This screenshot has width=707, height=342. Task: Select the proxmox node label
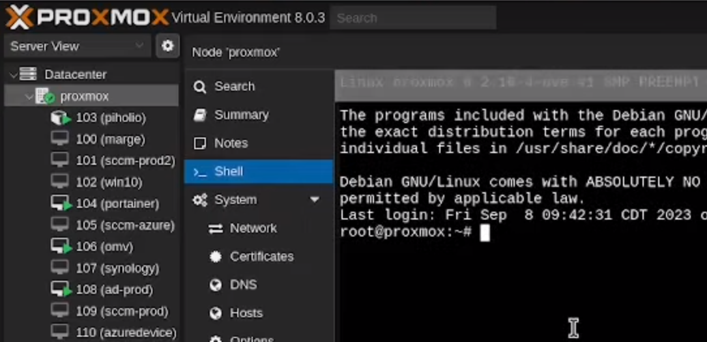(x=84, y=97)
